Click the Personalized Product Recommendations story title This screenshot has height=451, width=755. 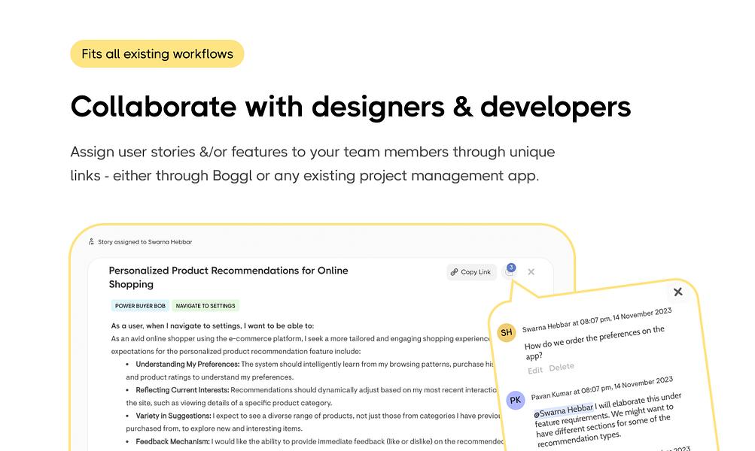pyautogui.click(x=228, y=277)
